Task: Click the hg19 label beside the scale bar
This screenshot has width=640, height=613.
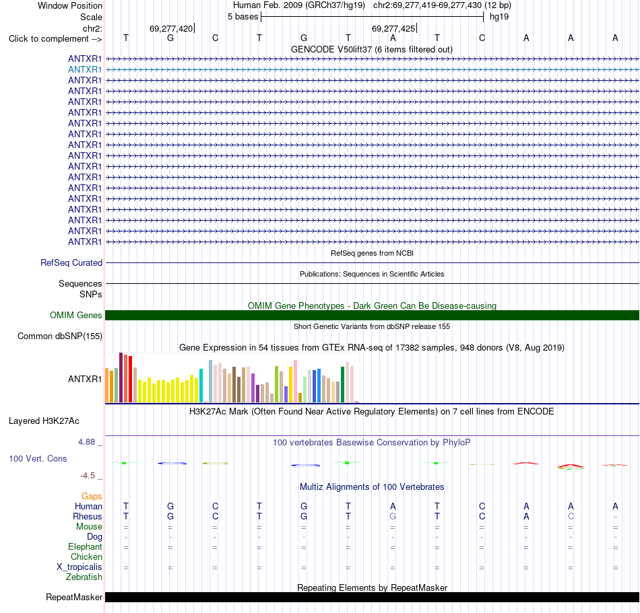Action: [x=499, y=17]
